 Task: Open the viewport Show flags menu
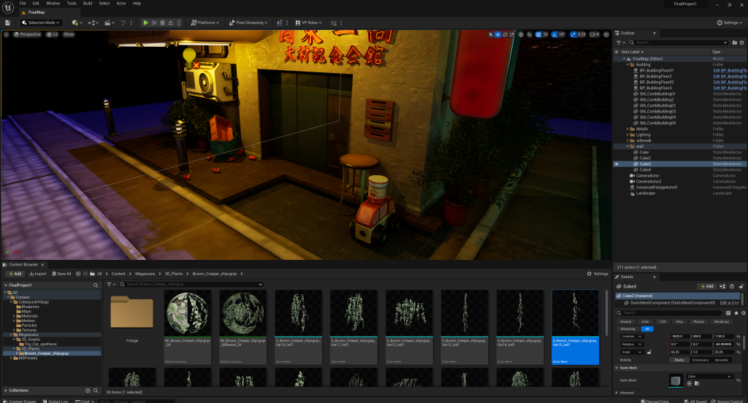point(69,34)
